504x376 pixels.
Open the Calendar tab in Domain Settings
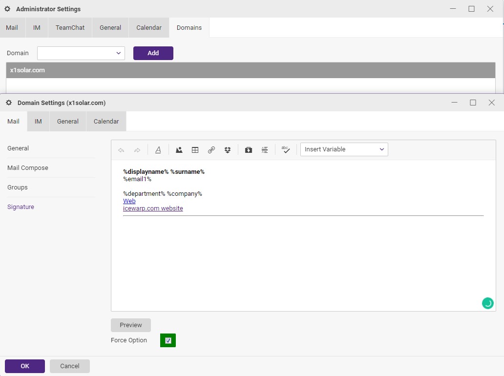point(106,122)
